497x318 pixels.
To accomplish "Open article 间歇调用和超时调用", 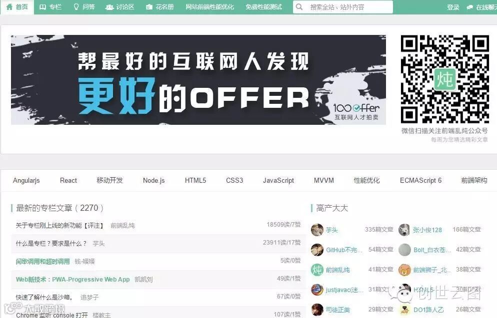I will (x=43, y=262).
